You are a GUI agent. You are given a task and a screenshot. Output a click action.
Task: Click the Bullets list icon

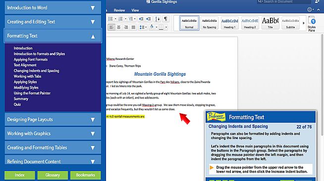point(111,19)
